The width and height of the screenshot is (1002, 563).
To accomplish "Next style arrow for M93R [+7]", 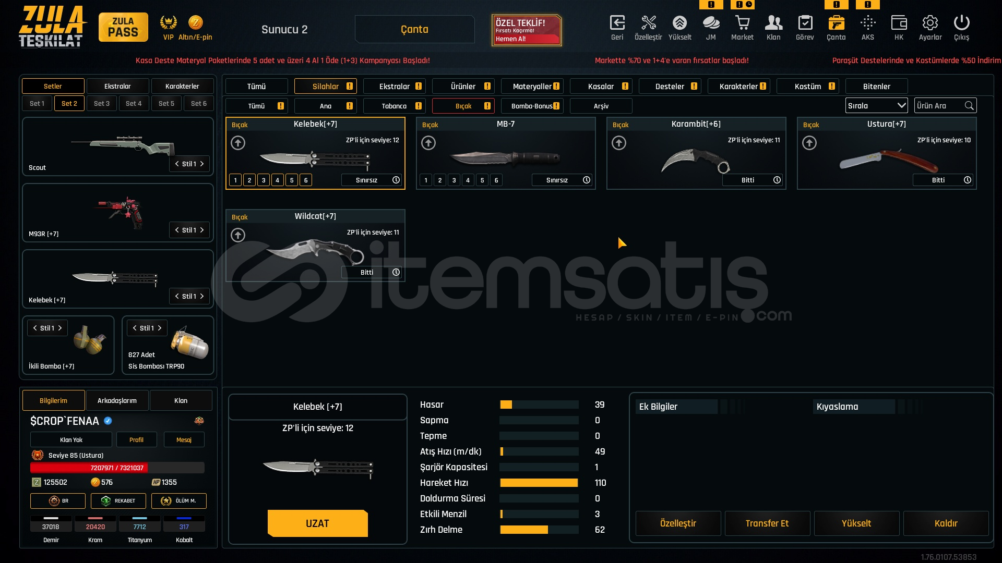I will click(x=202, y=230).
